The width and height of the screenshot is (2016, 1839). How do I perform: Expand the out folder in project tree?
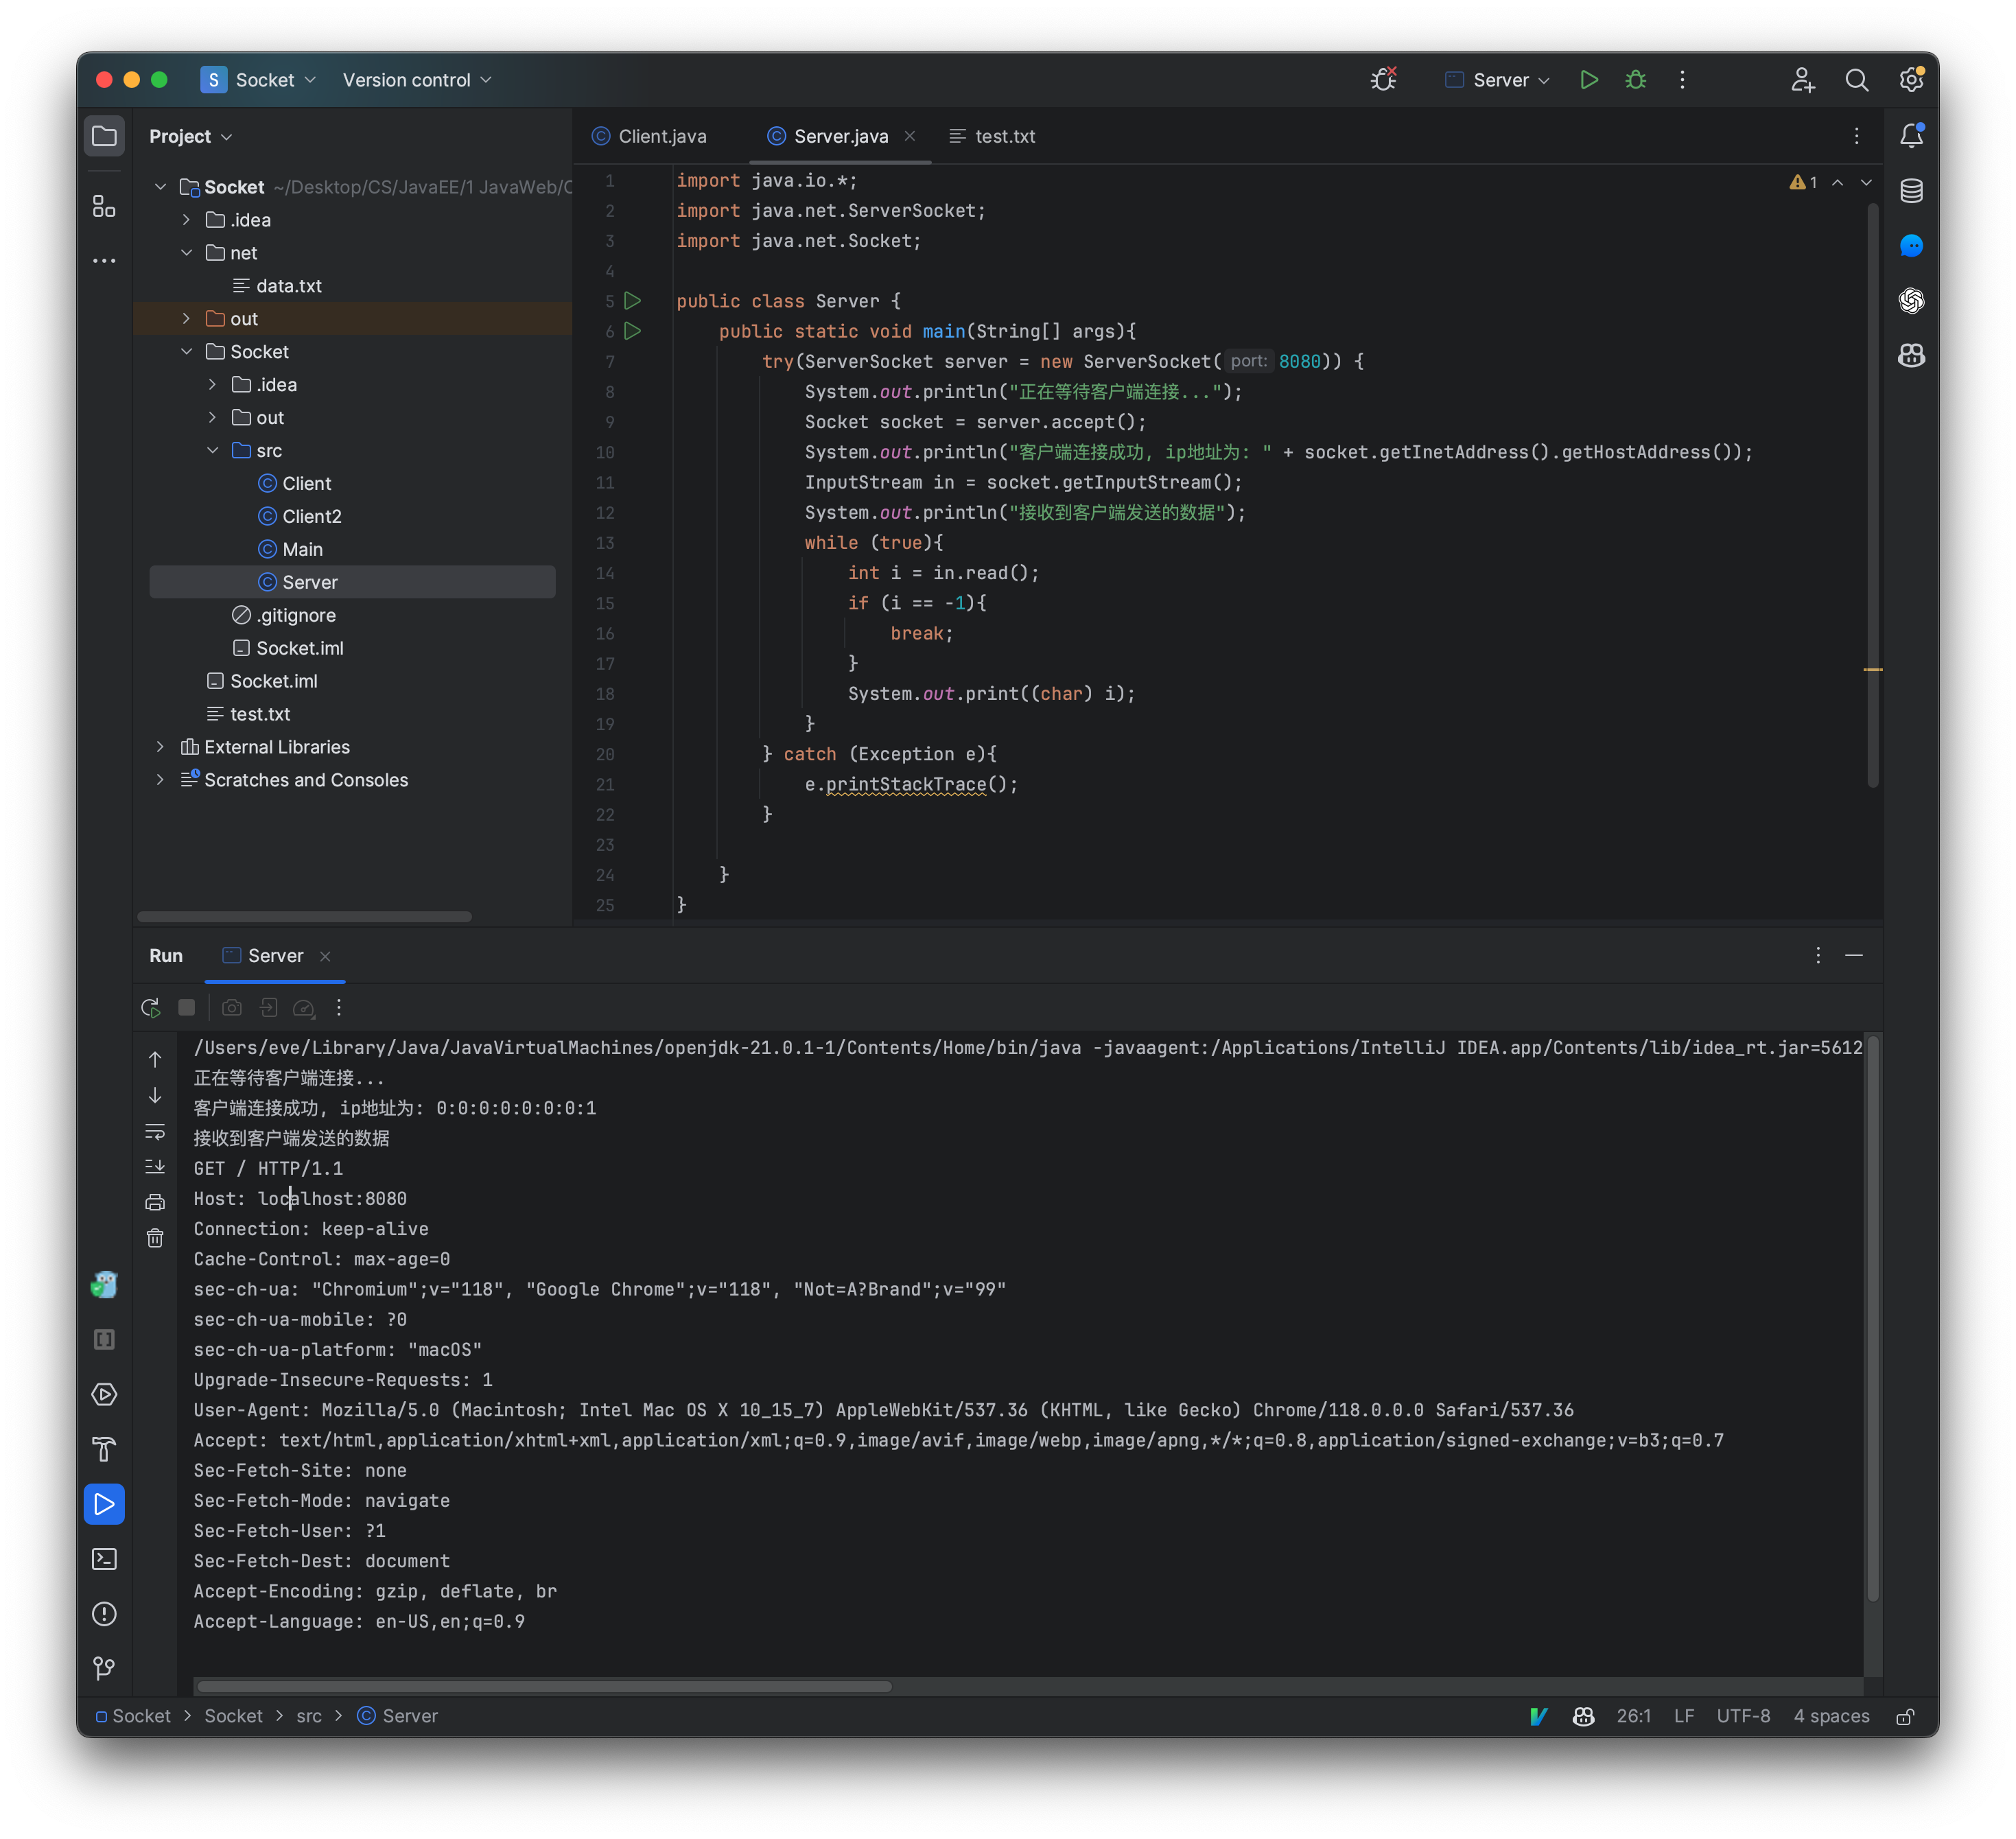point(186,318)
